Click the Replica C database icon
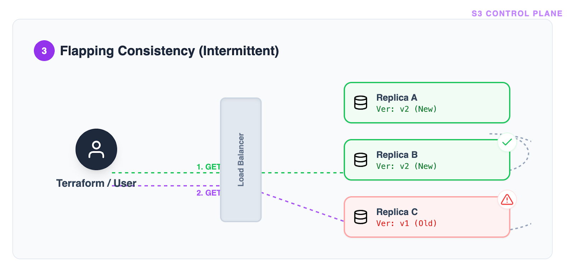Screen dimensions: 567x280 (x=360, y=217)
